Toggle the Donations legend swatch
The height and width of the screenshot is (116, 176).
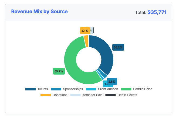point(46,95)
